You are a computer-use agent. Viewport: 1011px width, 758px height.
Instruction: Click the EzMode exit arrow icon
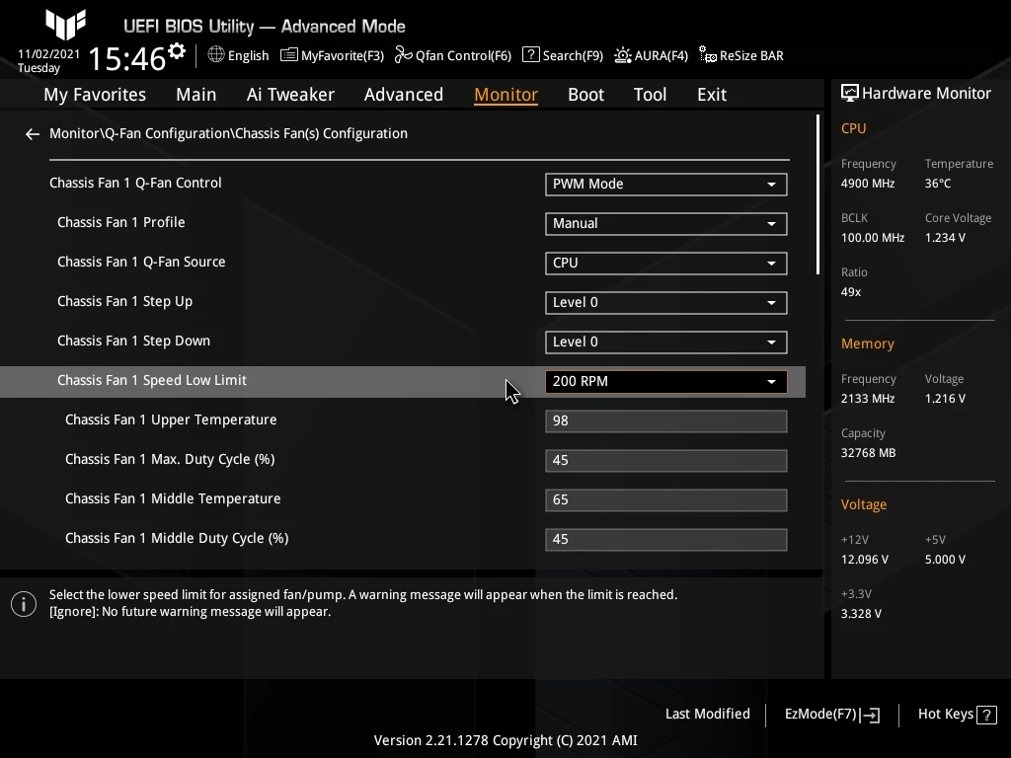point(870,715)
